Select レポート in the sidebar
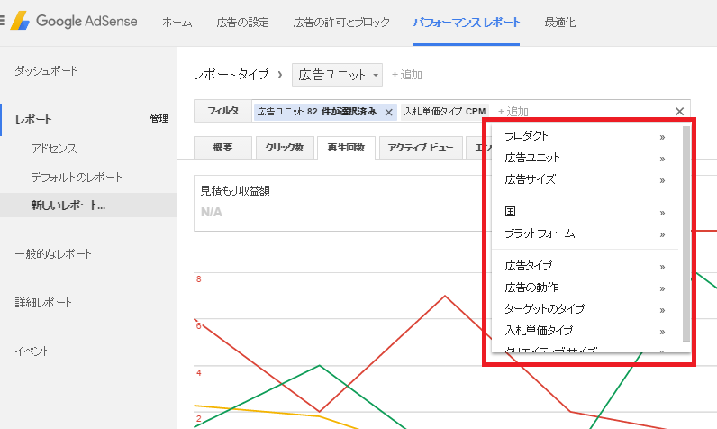717x429 pixels. [x=33, y=120]
